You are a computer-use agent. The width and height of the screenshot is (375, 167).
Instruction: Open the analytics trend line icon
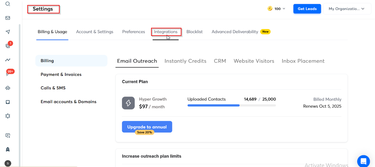pyautogui.click(x=8, y=60)
